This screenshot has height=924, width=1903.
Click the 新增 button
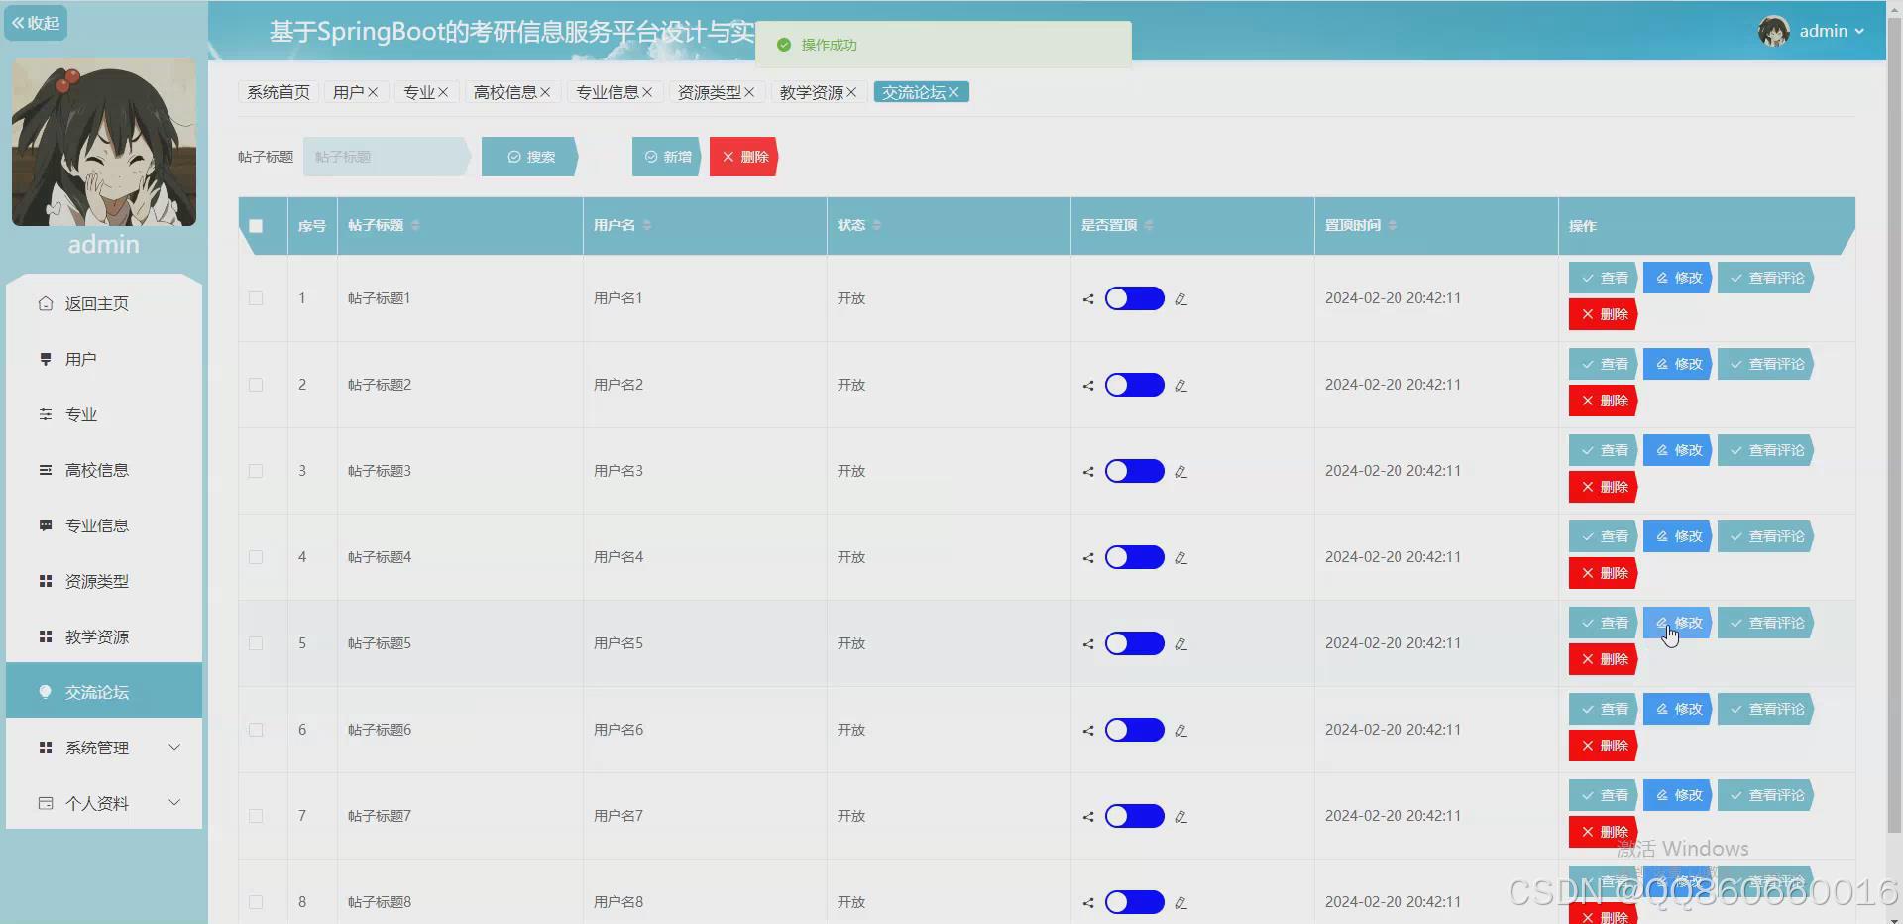pos(667,157)
